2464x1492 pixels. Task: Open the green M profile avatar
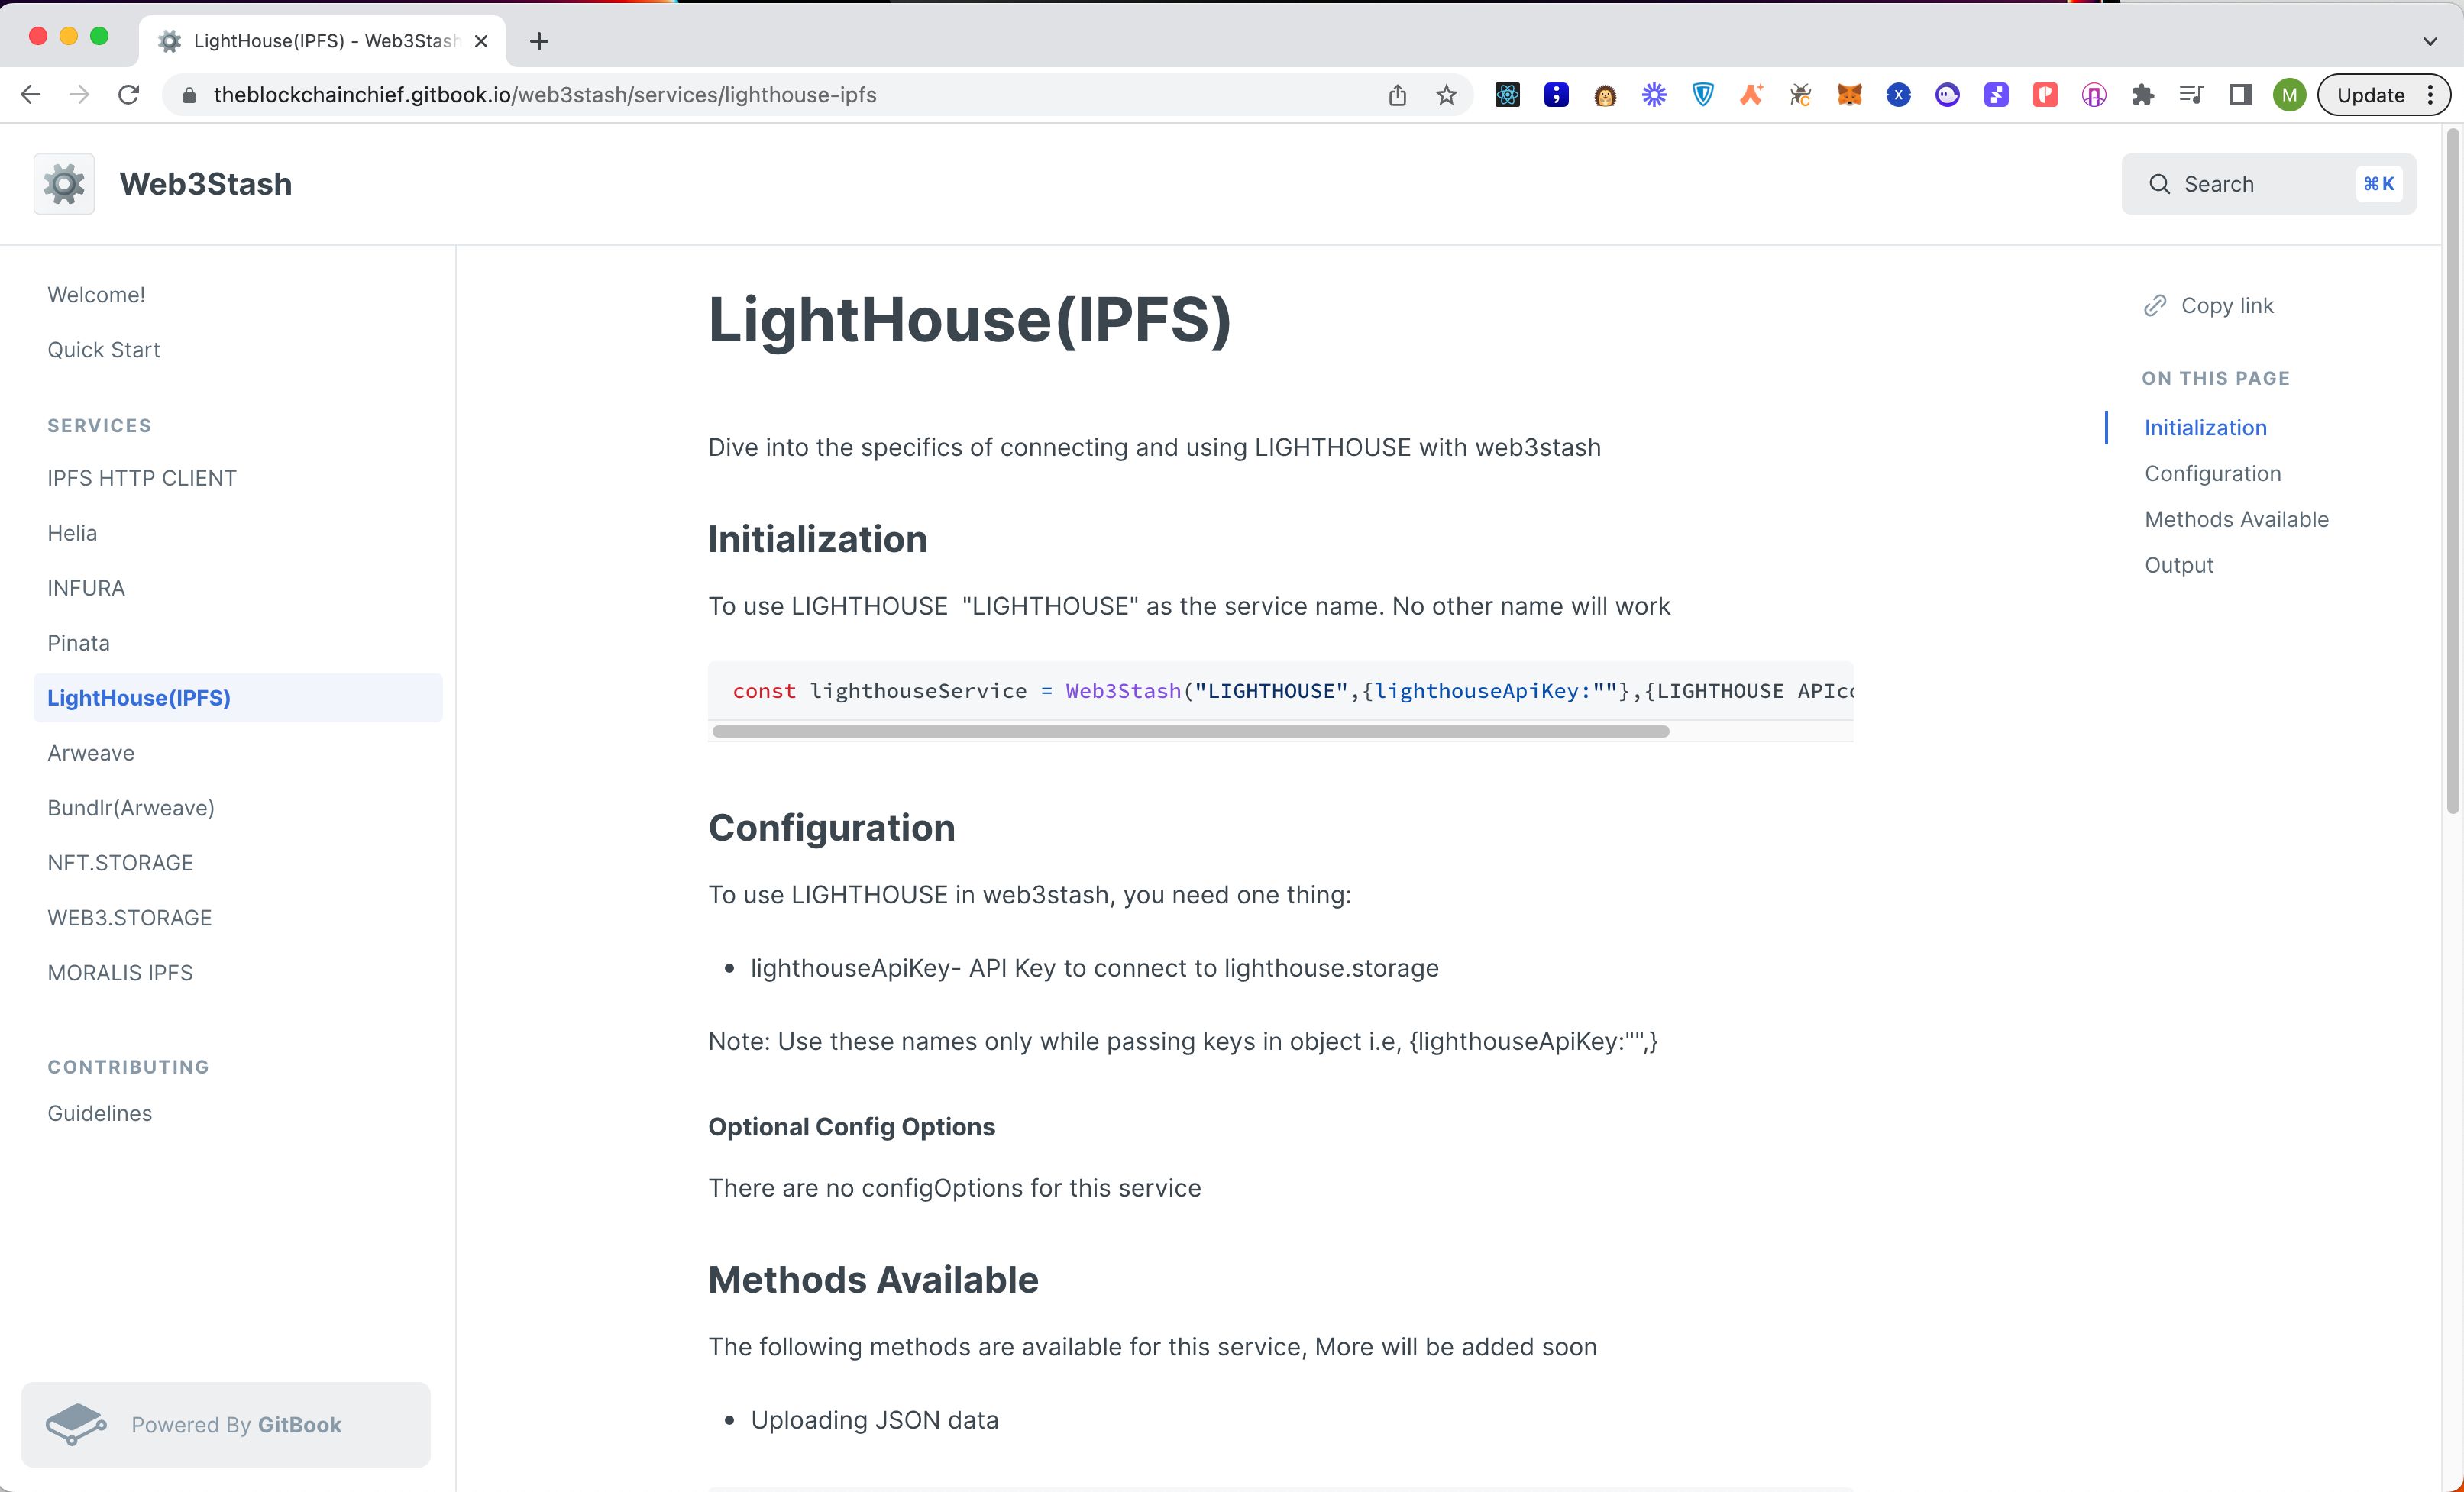[2289, 95]
